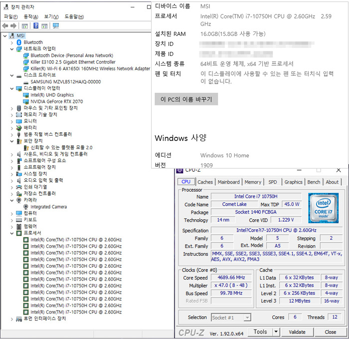The image size is (349, 340).
Task: Expand the 카메라 category collapse arrow
Action: (12, 200)
